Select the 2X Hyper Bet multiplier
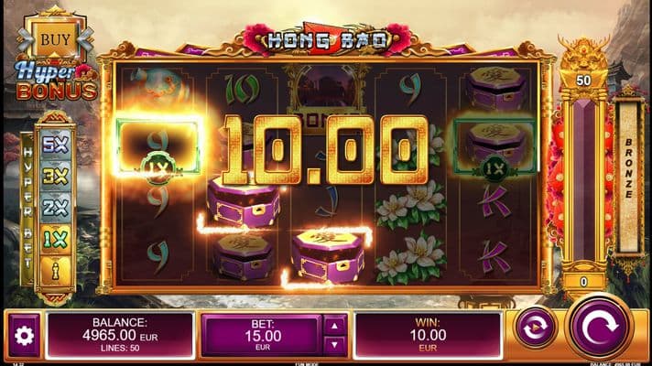Viewport: 652px width, 366px height. (55, 208)
